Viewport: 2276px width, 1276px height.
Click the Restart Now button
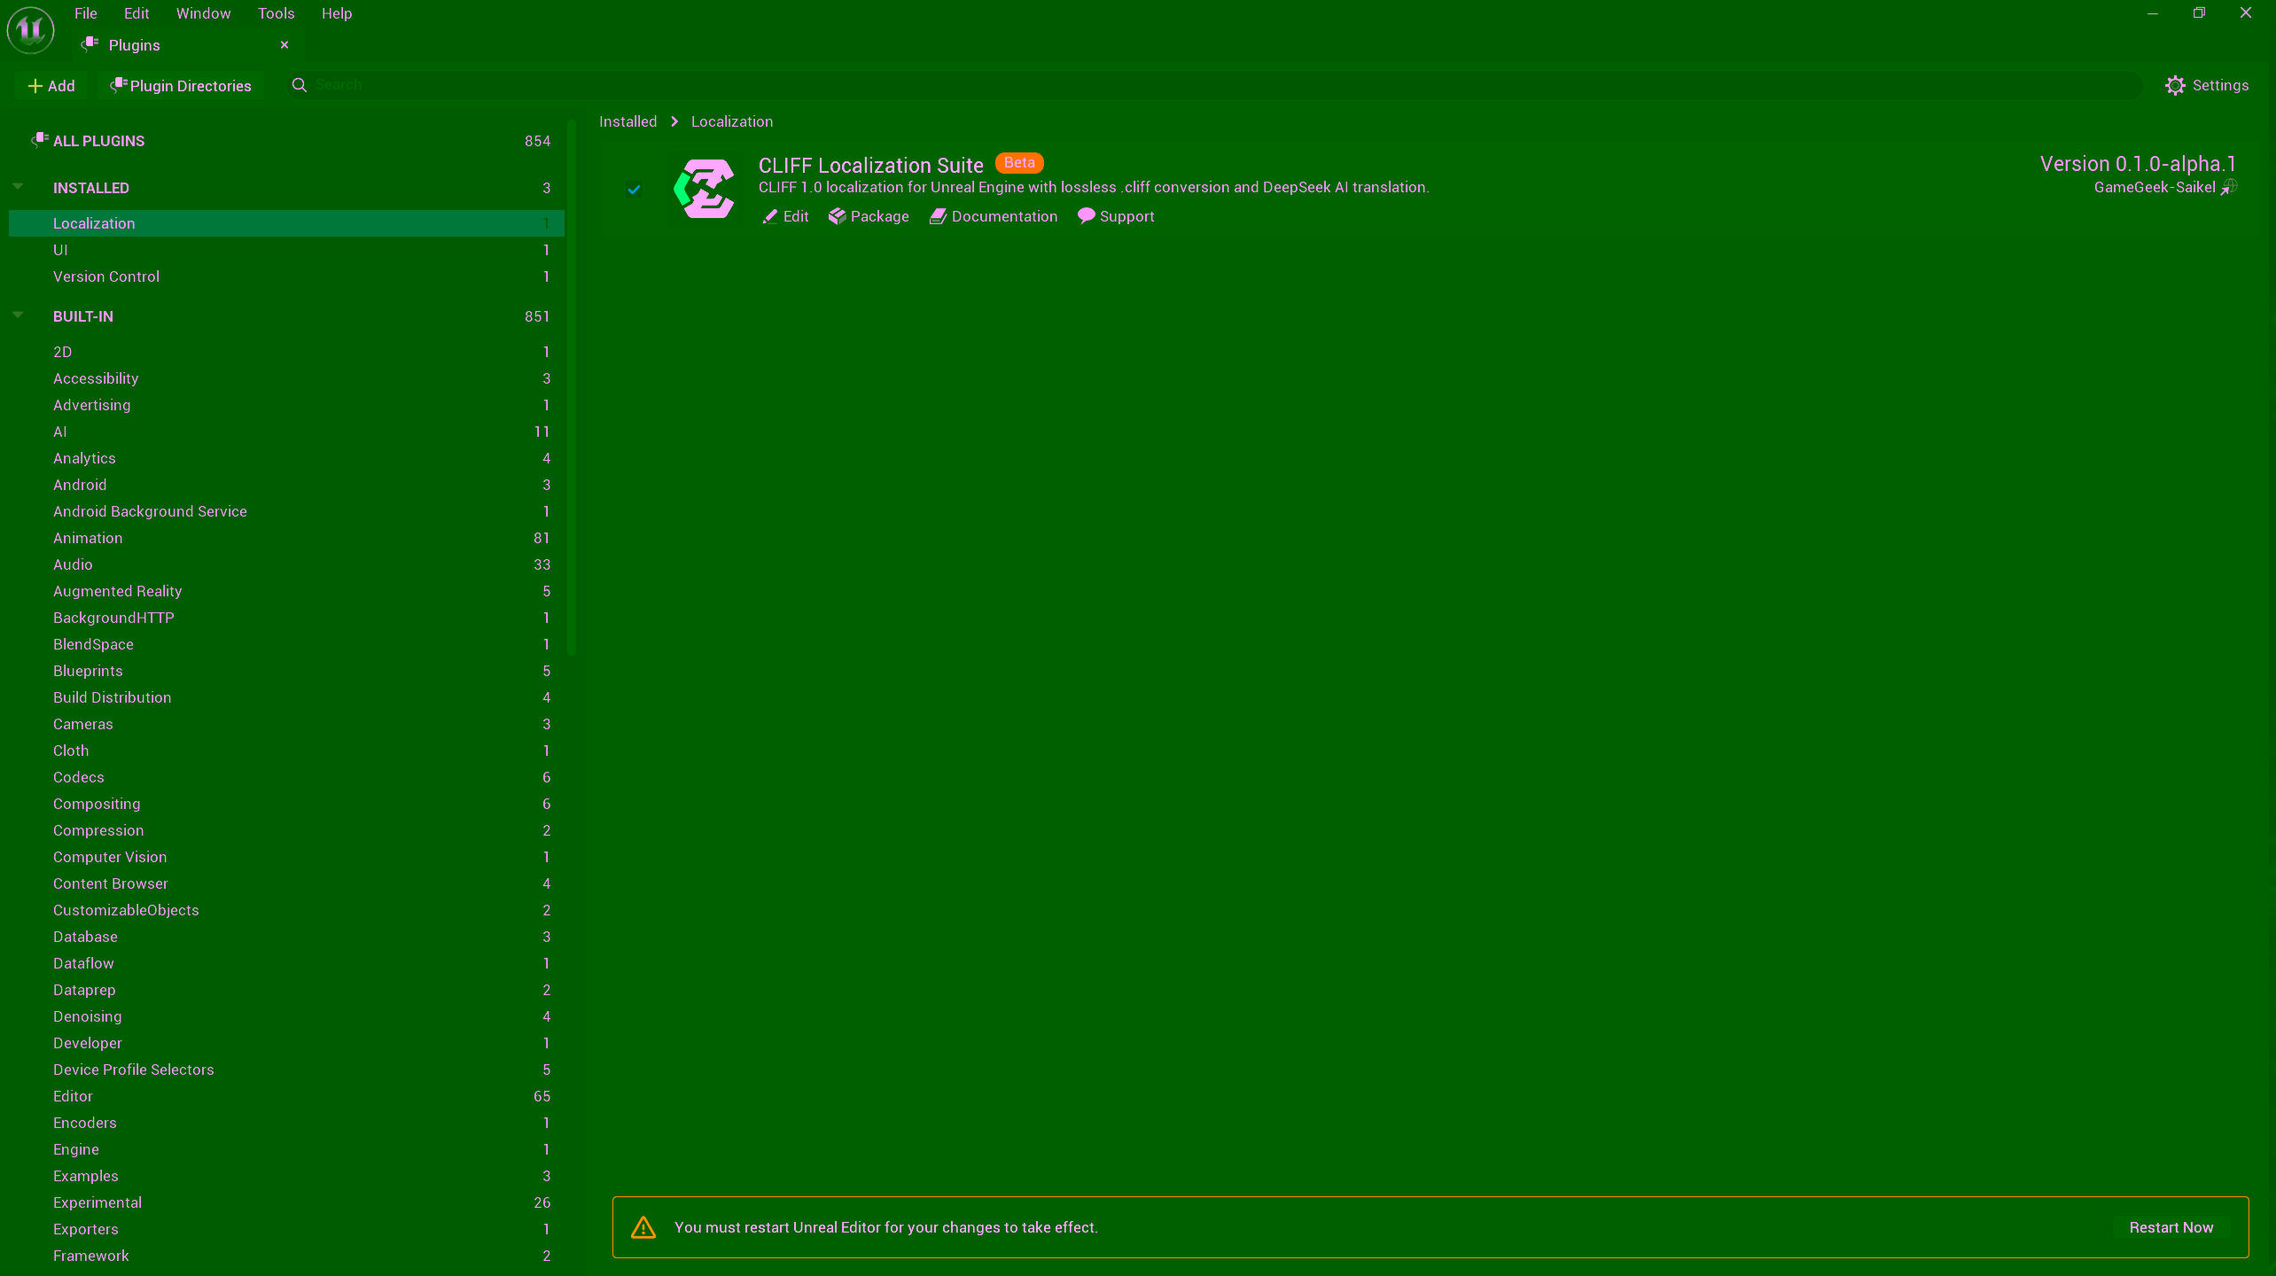(x=2171, y=1227)
